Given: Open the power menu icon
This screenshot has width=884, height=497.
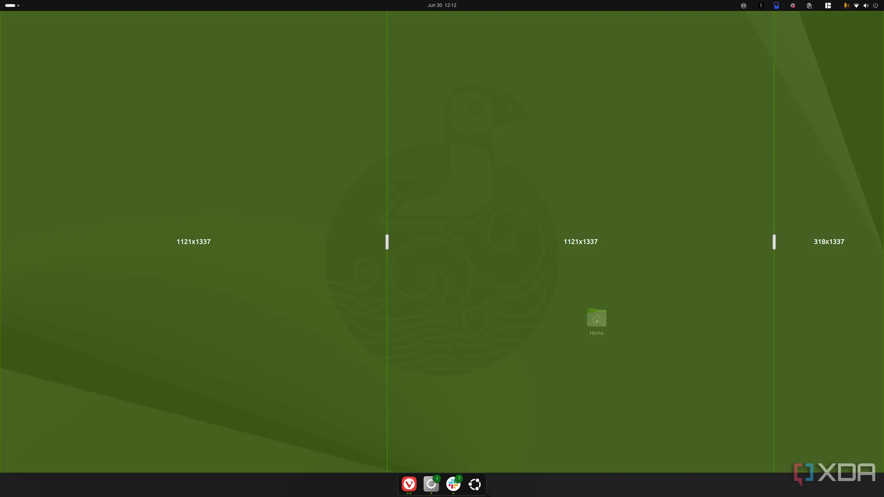Looking at the screenshot, I should pyautogui.click(x=875, y=6).
